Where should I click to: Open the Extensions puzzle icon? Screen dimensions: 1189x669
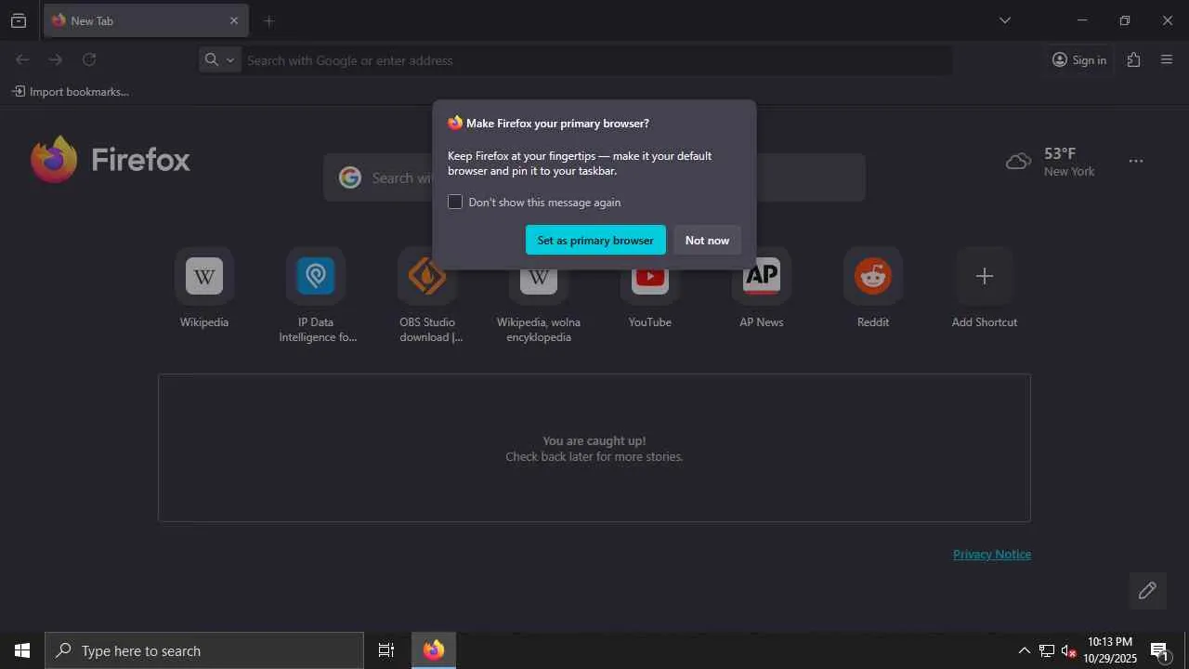click(1133, 59)
